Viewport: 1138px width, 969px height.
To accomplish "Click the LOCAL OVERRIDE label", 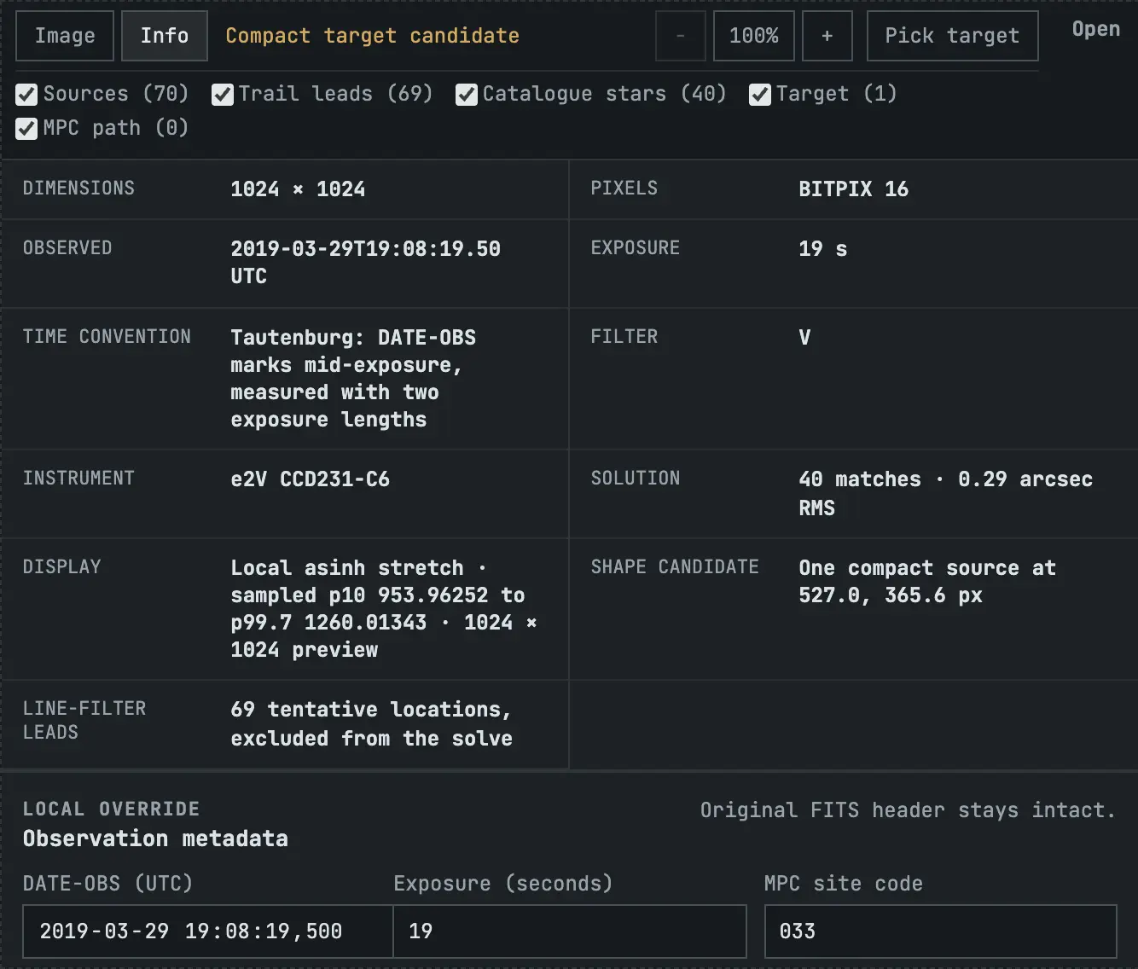I will click(111, 809).
